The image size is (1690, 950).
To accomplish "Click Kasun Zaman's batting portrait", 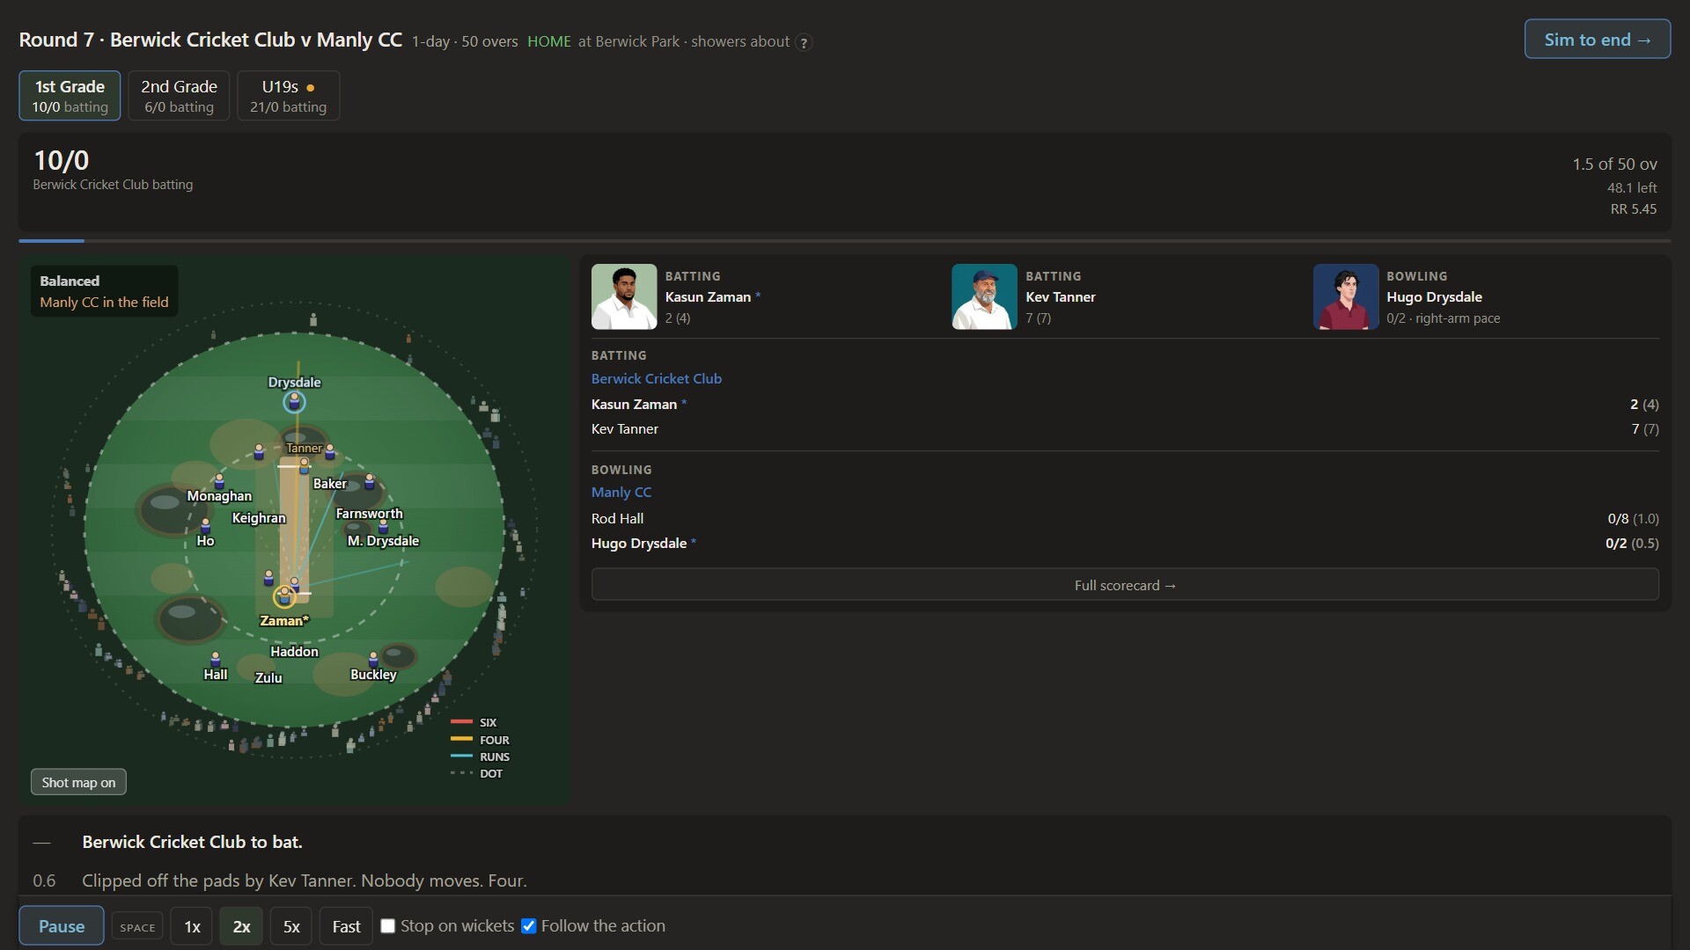I will 624,296.
